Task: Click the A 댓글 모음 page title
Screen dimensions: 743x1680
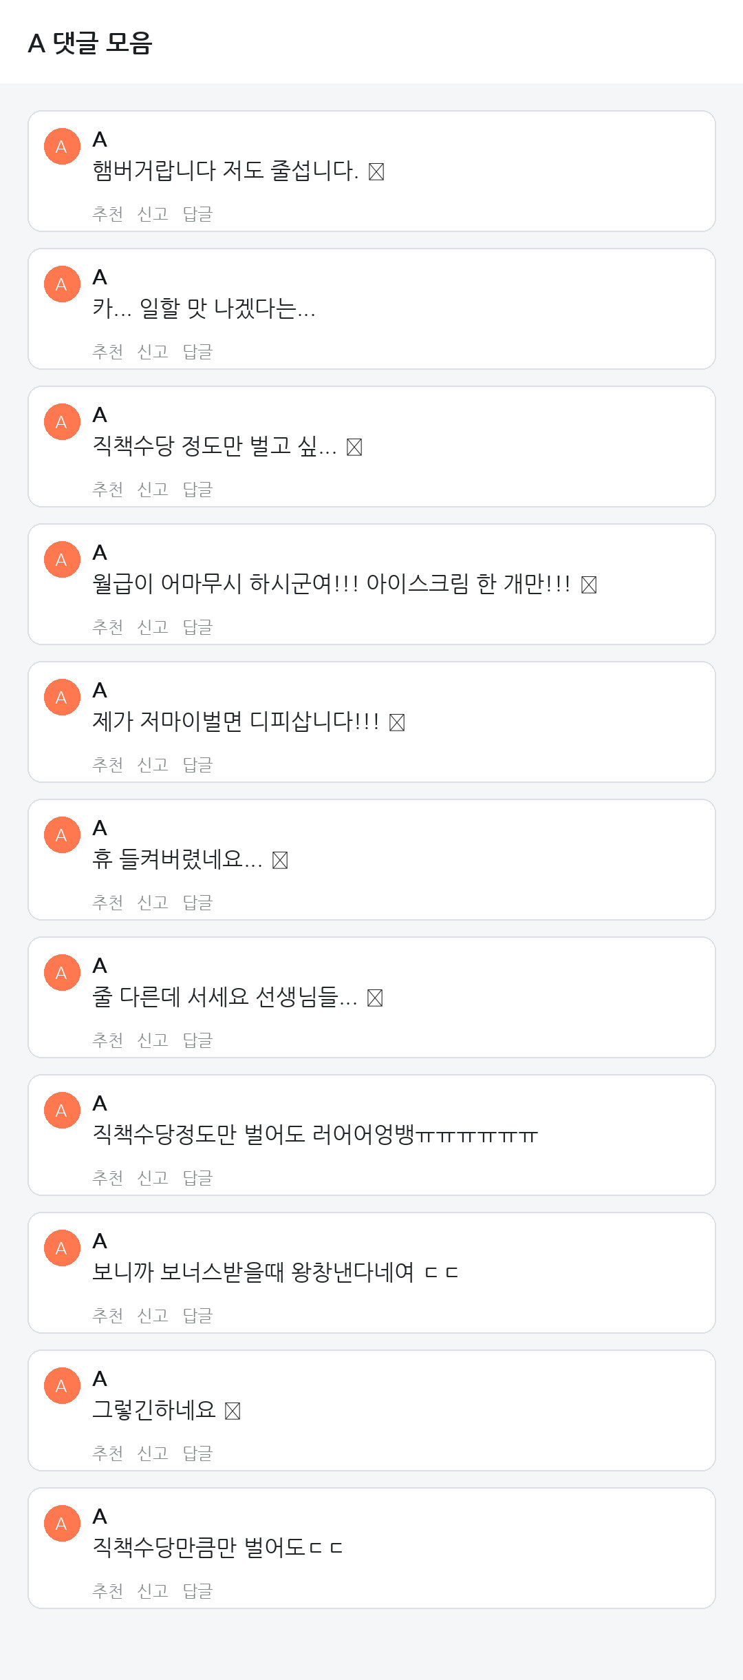Action: pos(90,43)
